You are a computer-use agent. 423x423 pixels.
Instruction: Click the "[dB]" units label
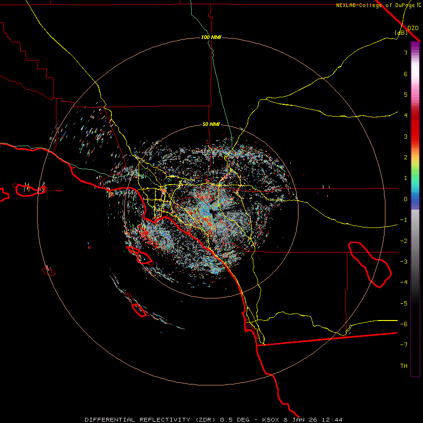pos(401,32)
